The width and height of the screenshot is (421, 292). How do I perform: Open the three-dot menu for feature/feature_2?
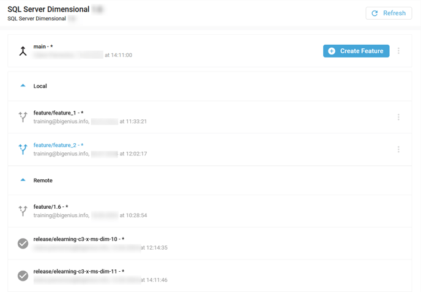coord(398,149)
